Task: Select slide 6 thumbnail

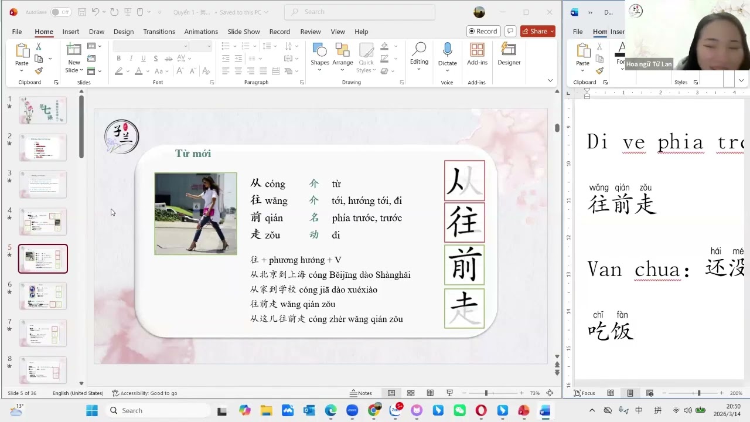Action: 43,296
